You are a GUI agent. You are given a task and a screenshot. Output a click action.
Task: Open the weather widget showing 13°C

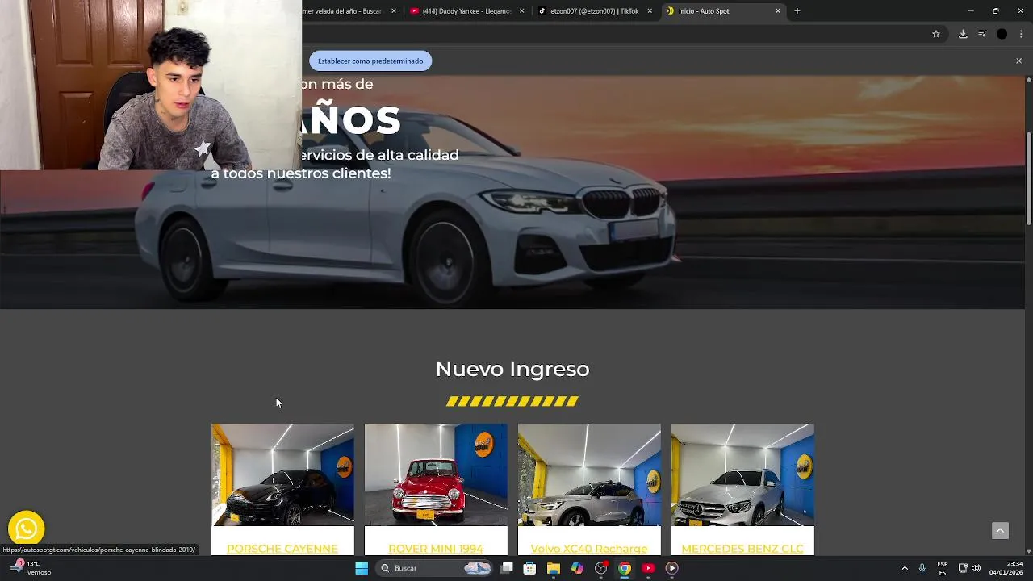(x=31, y=568)
